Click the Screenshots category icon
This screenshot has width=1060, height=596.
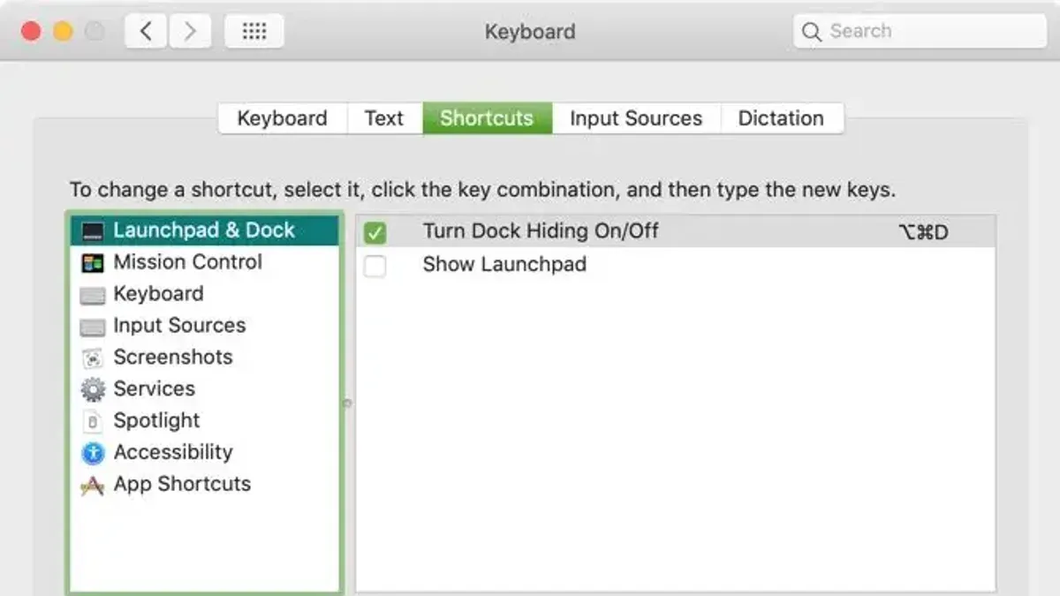pos(93,358)
